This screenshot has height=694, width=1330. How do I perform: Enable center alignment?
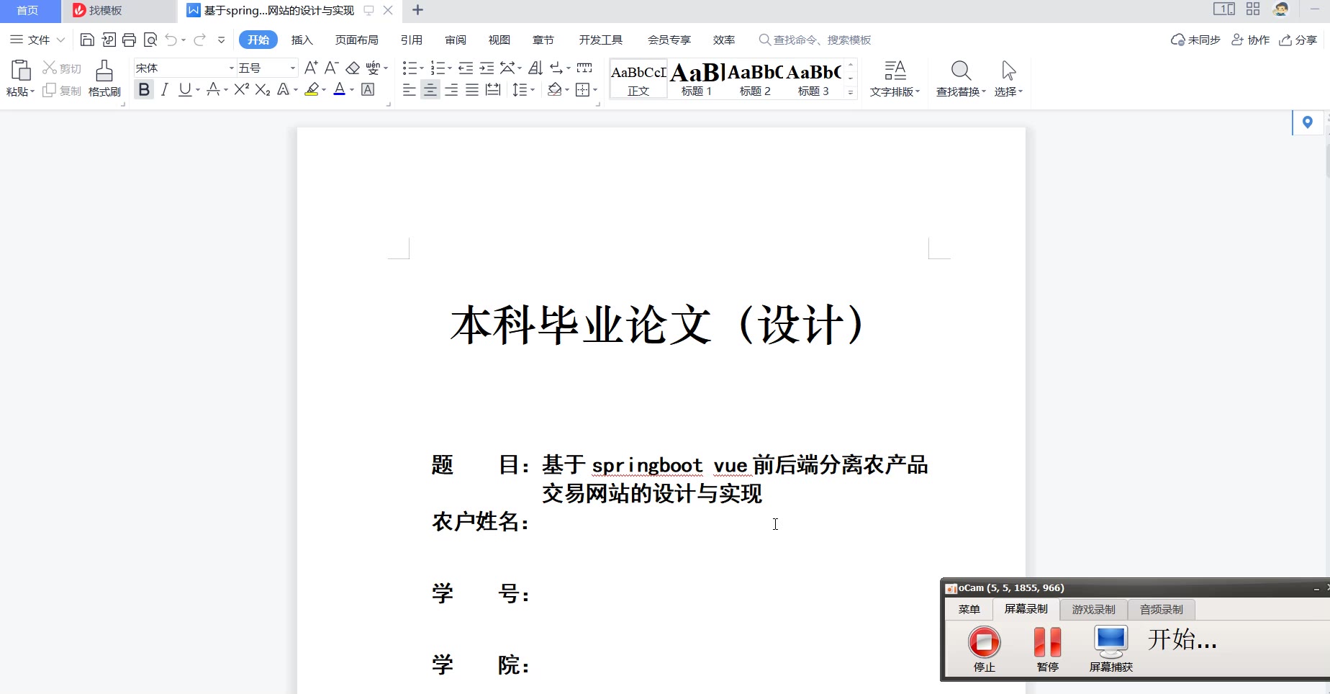pyautogui.click(x=430, y=89)
